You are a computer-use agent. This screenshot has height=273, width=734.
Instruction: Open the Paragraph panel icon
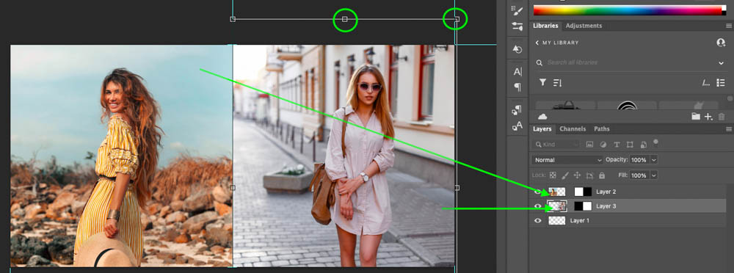517,87
